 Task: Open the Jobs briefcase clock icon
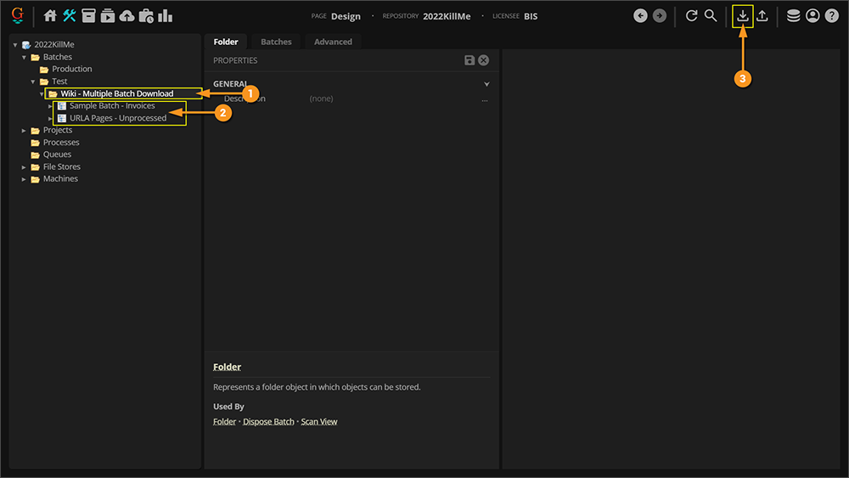click(x=146, y=15)
